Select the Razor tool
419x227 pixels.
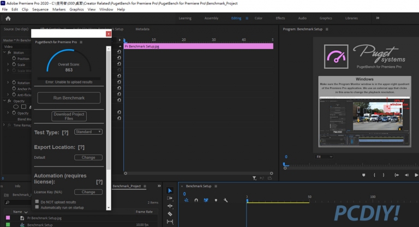[x=170, y=214]
